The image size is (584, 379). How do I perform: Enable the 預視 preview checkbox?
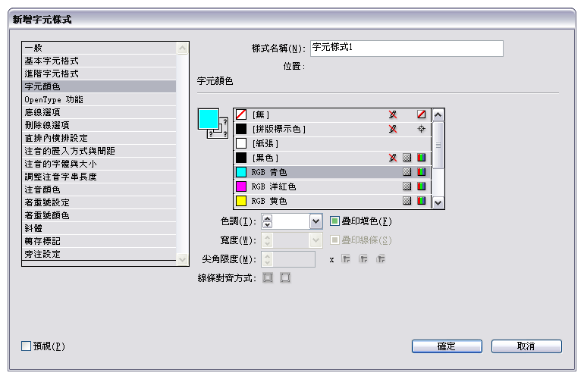pyautogui.click(x=27, y=346)
